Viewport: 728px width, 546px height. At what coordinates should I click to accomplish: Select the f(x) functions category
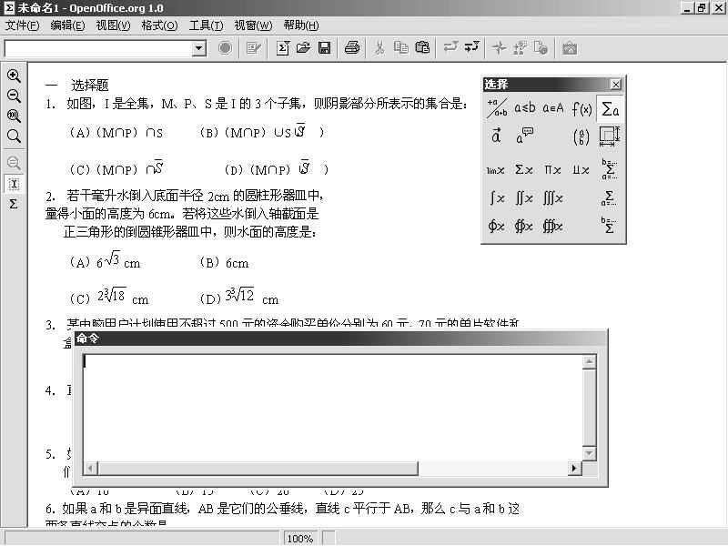click(x=581, y=107)
